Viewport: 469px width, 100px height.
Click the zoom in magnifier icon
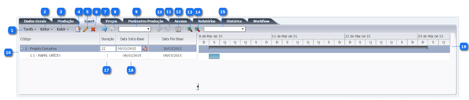190,29
